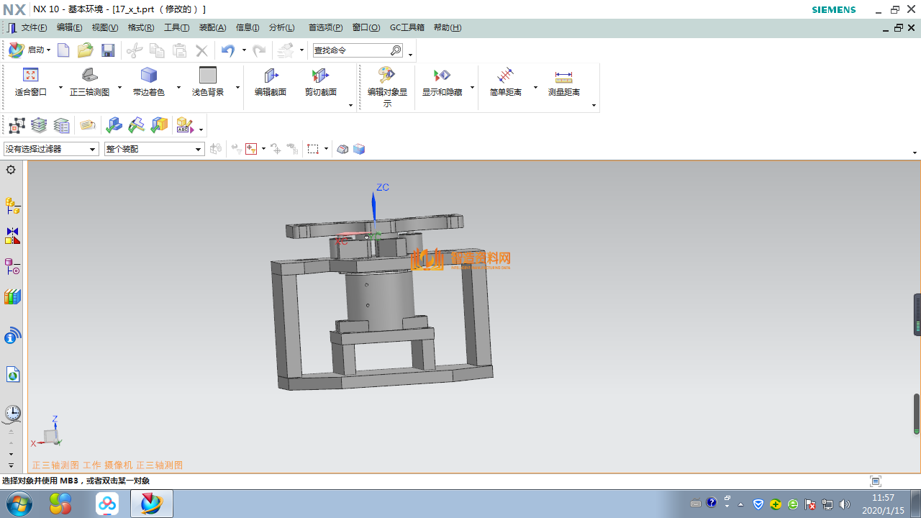Open the Assemblies (装配) menu
This screenshot has width=921, height=518.
[212, 27]
